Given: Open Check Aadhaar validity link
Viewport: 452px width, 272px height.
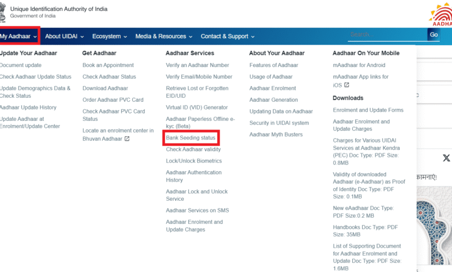Looking at the screenshot, I should pyautogui.click(x=194, y=149).
